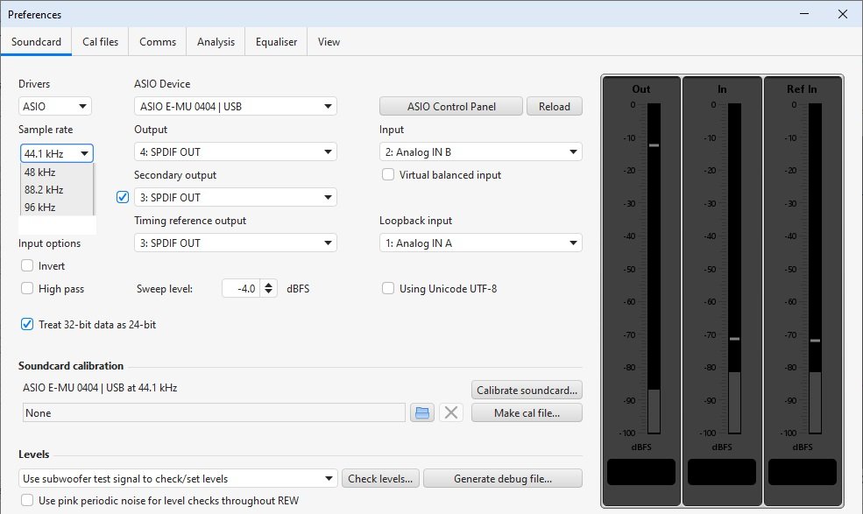Click Generate debug file button
Screen dimensions: 863x514
tap(503, 478)
